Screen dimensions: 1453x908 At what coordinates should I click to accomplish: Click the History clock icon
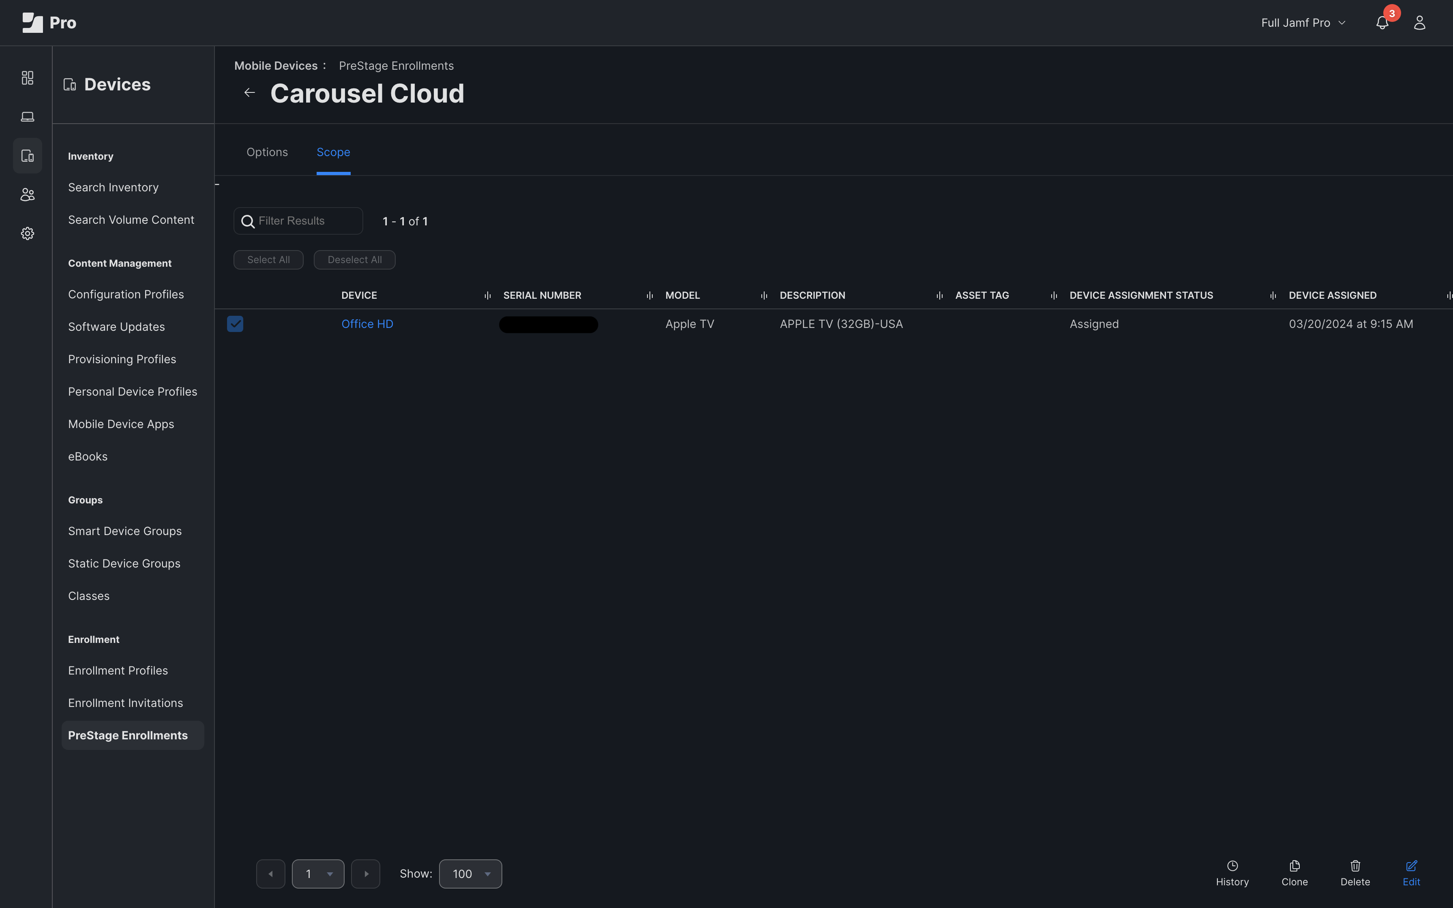click(1232, 865)
